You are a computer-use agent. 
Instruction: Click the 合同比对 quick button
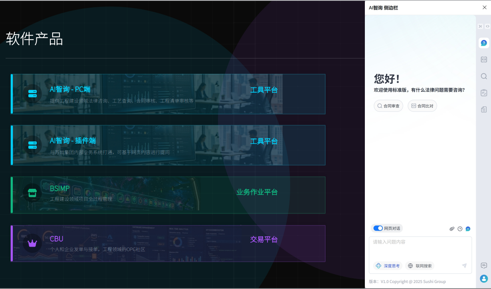point(422,106)
